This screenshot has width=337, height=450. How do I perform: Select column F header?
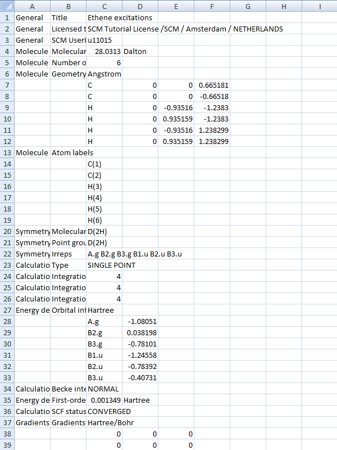pos(212,6)
